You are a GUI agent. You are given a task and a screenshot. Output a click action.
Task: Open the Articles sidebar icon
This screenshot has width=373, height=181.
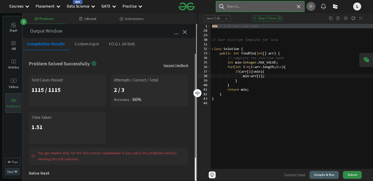tap(13, 64)
